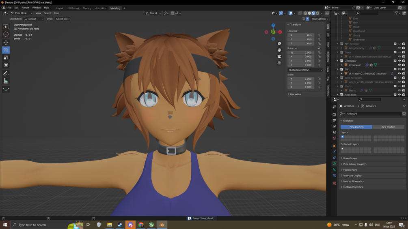
Task: Select the Annotate pencil tool
Action: click(6, 74)
